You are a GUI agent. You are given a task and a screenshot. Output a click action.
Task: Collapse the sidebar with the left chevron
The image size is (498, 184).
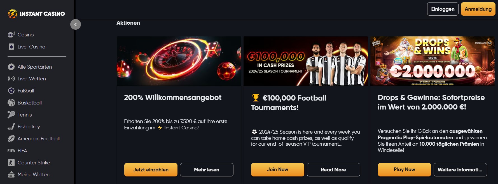(75, 24)
